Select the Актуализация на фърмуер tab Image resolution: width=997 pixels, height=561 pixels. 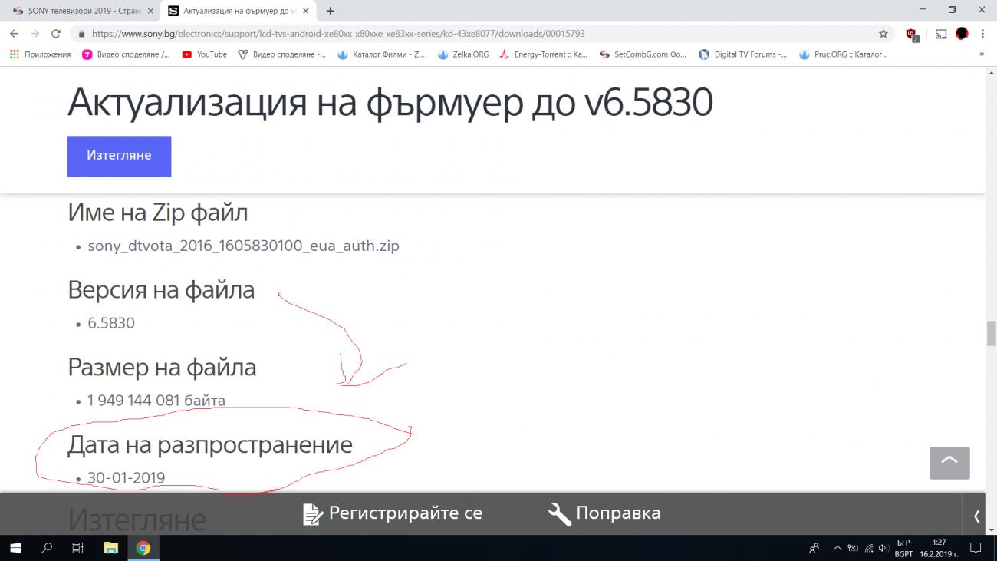point(239,11)
